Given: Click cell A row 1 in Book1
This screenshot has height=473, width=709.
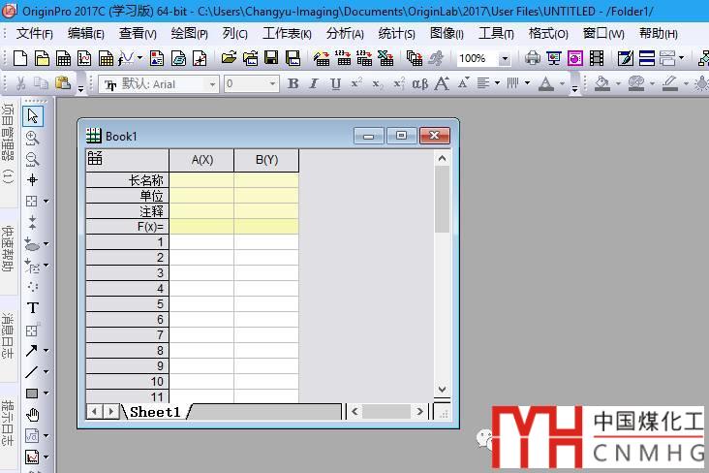Looking at the screenshot, I should click(201, 242).
